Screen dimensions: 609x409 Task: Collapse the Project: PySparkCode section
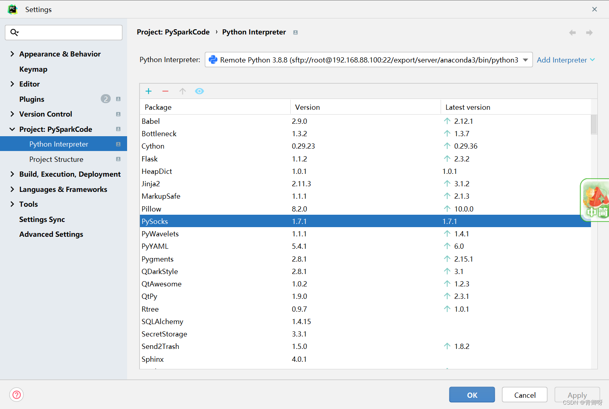(x=12, y=129)
